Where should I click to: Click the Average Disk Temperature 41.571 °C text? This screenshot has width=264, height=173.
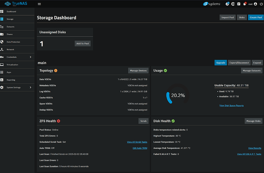pos(172,148)
